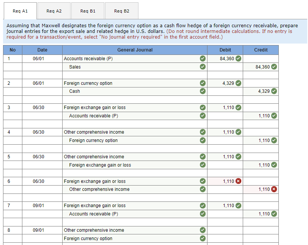Image resolution: width=308 pixels, height=245 pixels.
Task: Click red X icon beside entry 6 debit 1,110
Action: point(238,181)
